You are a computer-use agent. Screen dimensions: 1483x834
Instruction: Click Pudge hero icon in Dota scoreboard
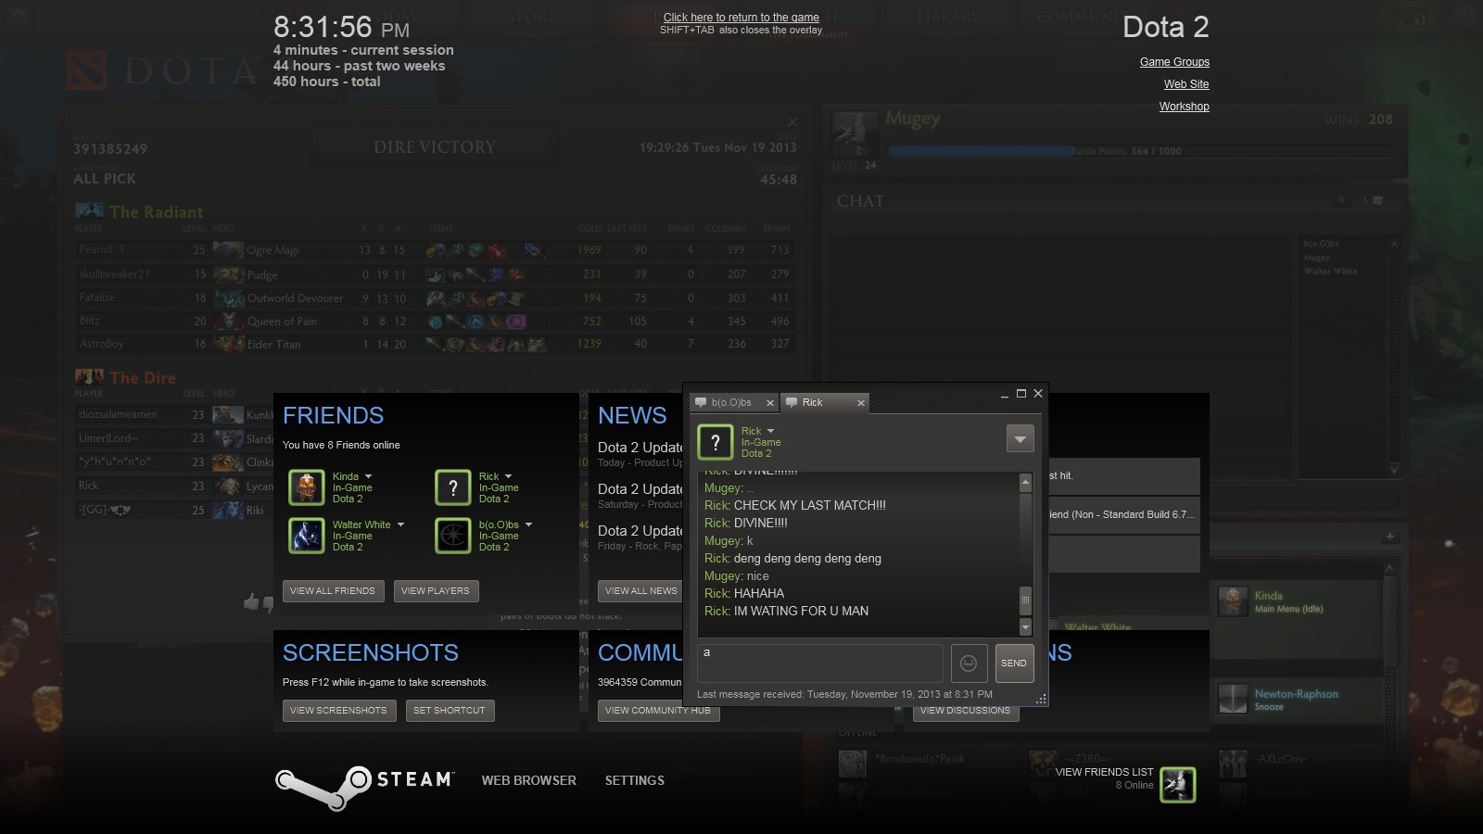click(228, 274)
